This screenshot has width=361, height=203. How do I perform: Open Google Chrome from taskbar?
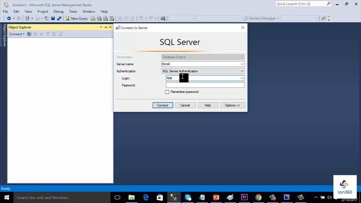pyautogui.click(x=258, y=197)
